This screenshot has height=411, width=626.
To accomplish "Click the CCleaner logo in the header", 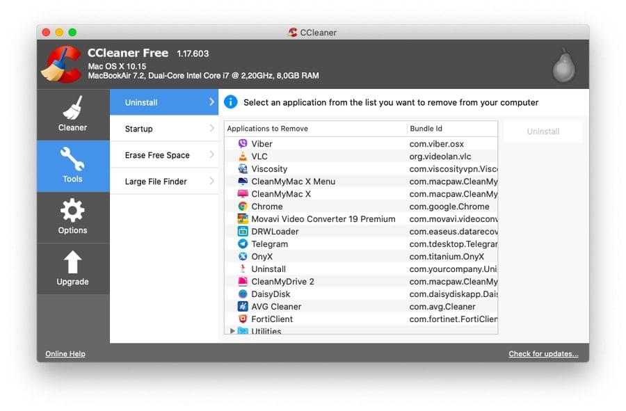I will point(62,64).
